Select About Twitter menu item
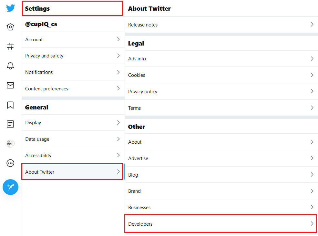 (72, 171)
